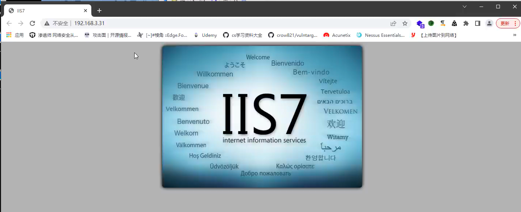
Task: Expand hidden bookmarks with double chevron
Action: point(514,35)
